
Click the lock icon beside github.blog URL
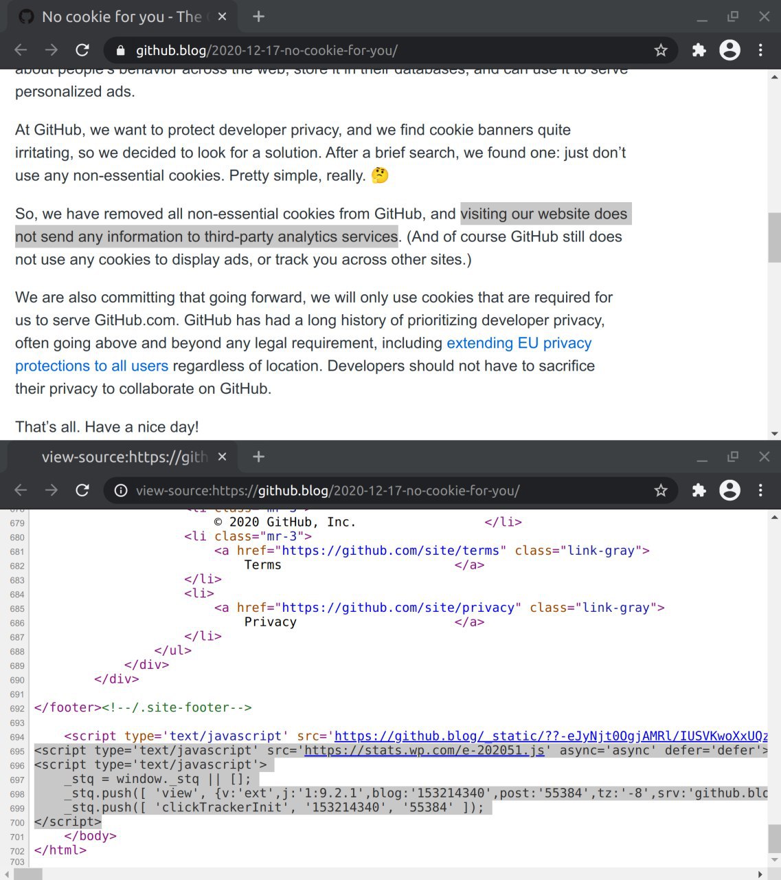click(121, 50)
